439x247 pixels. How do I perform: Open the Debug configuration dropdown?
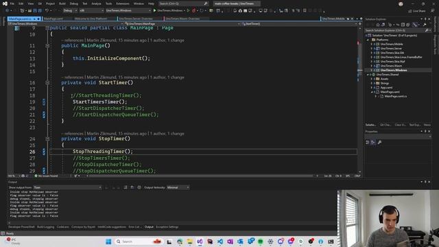(70, 10)
